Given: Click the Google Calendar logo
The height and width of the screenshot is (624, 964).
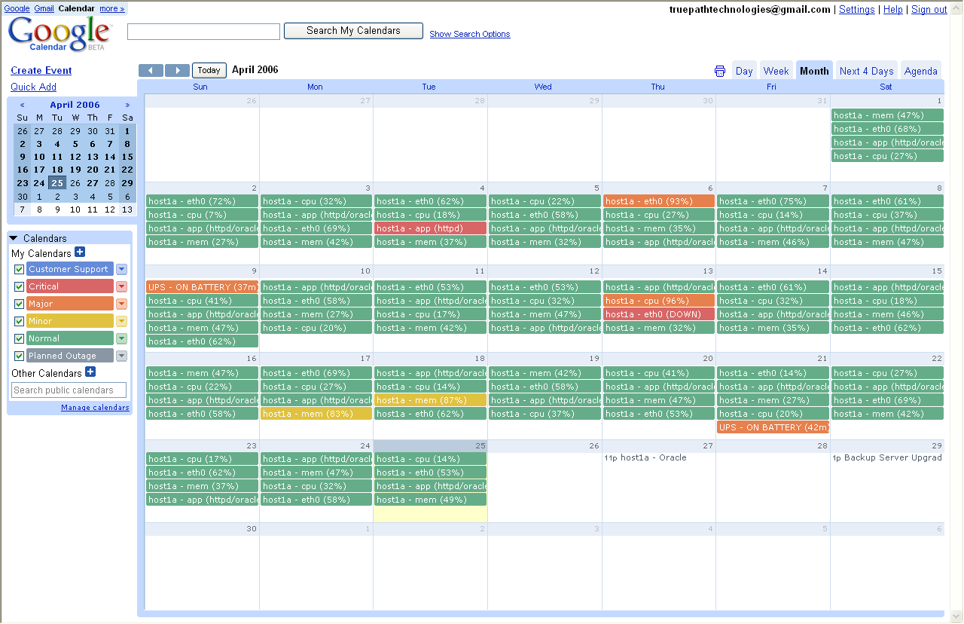Looking at the screenshot, I should [59, 34].
